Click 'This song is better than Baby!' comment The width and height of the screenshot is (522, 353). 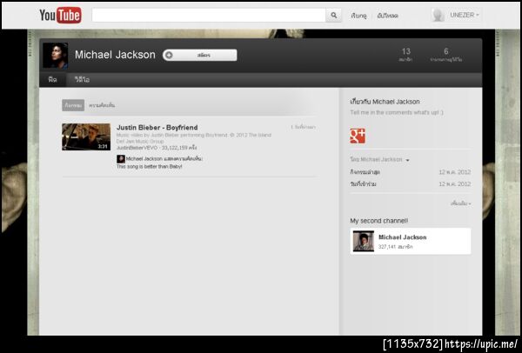tap(149, 166)
